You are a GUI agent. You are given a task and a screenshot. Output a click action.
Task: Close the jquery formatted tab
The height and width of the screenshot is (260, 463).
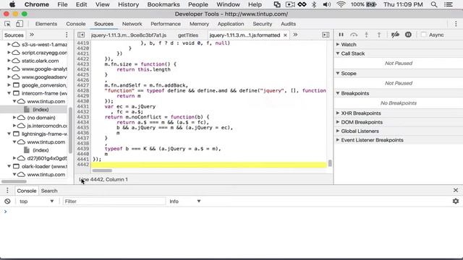pyautogui.click(x=285, y=35)
